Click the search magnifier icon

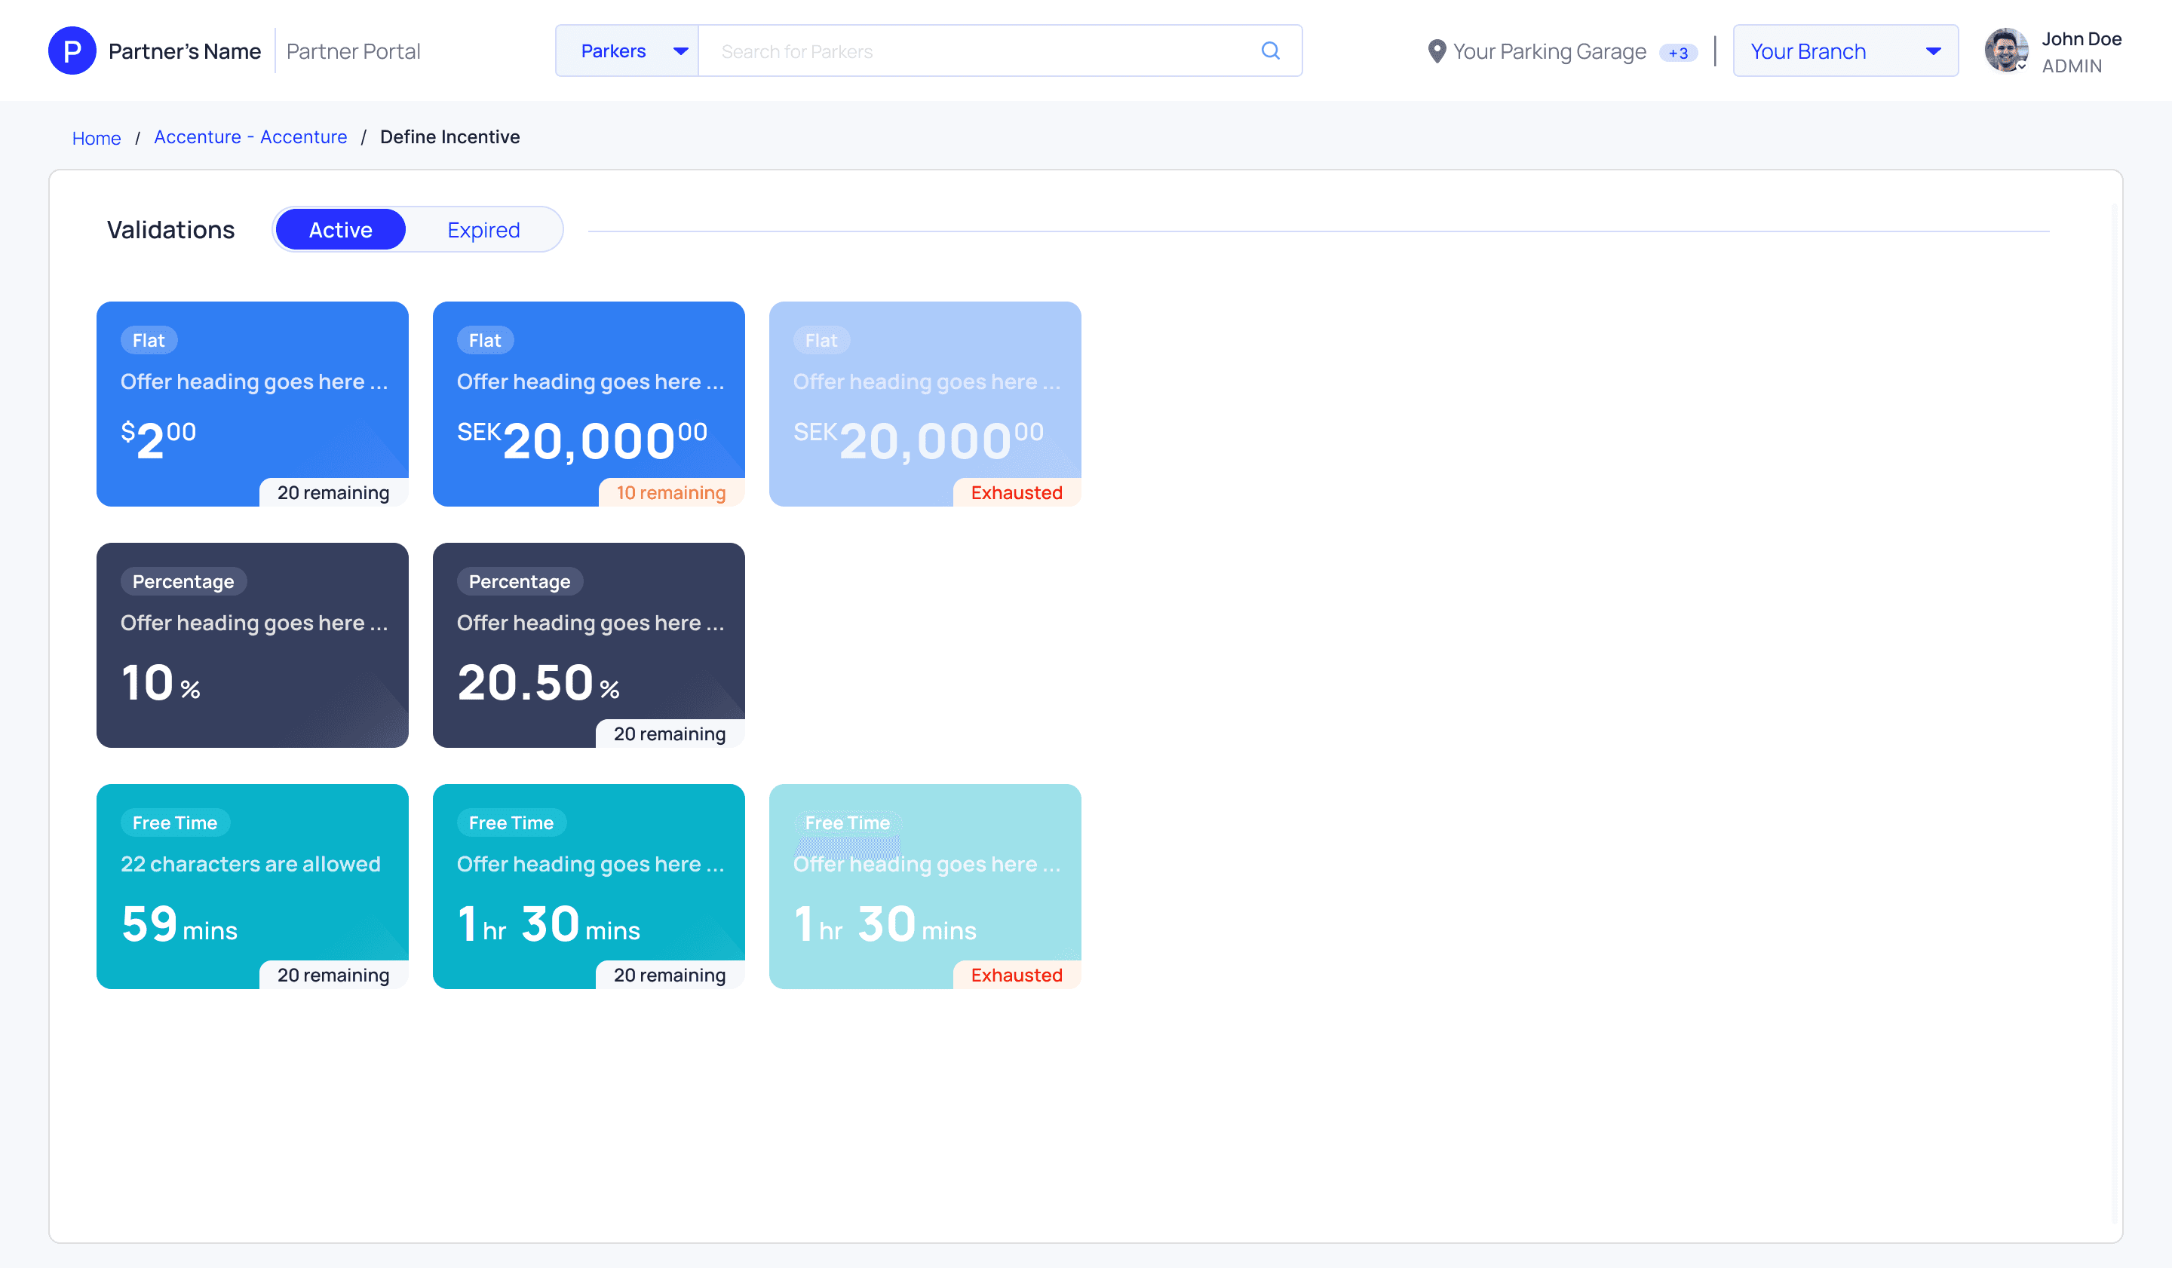[x=1269, y=51]
